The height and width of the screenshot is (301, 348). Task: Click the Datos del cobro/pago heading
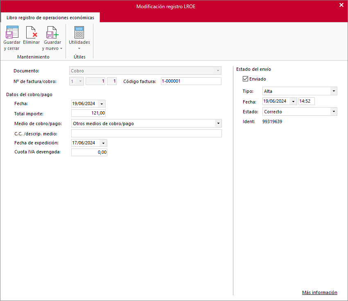tap(29, 94)
